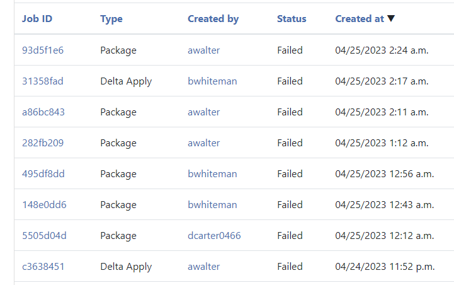The height and width of the screenshot is (285, 454).
Task: Open job 93d5f1e6
Action: 43,50
